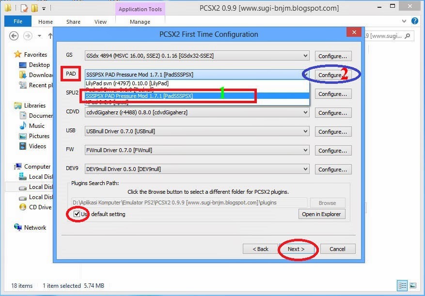425x296 pixels.
Task: Select Computer in the navigation pane
Action: point(37,167)
